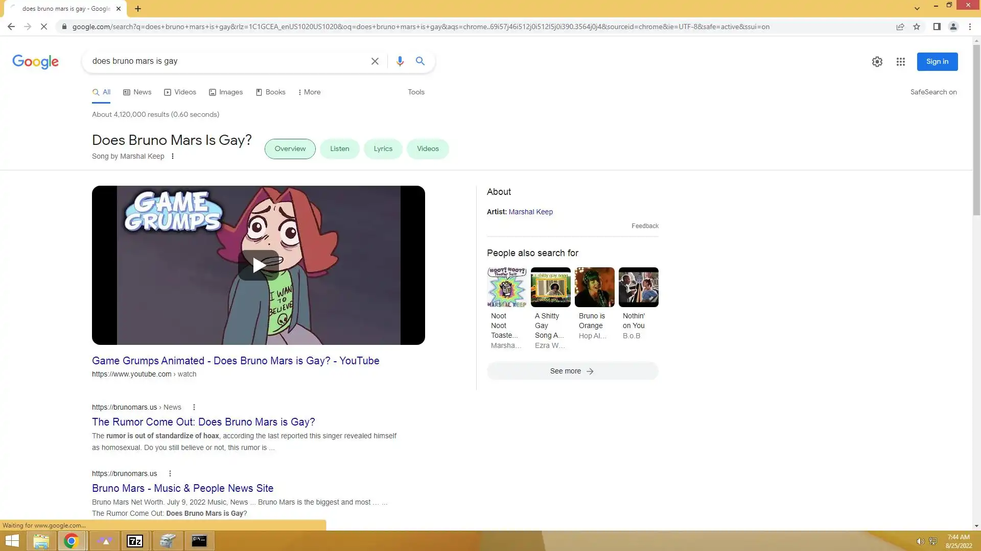This screenshot has height=551, width=981.
Task: Click the Sign in button
Action: (x=937, y=61)
